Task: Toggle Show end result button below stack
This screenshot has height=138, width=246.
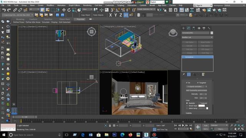Action: [x=189, y=74]
